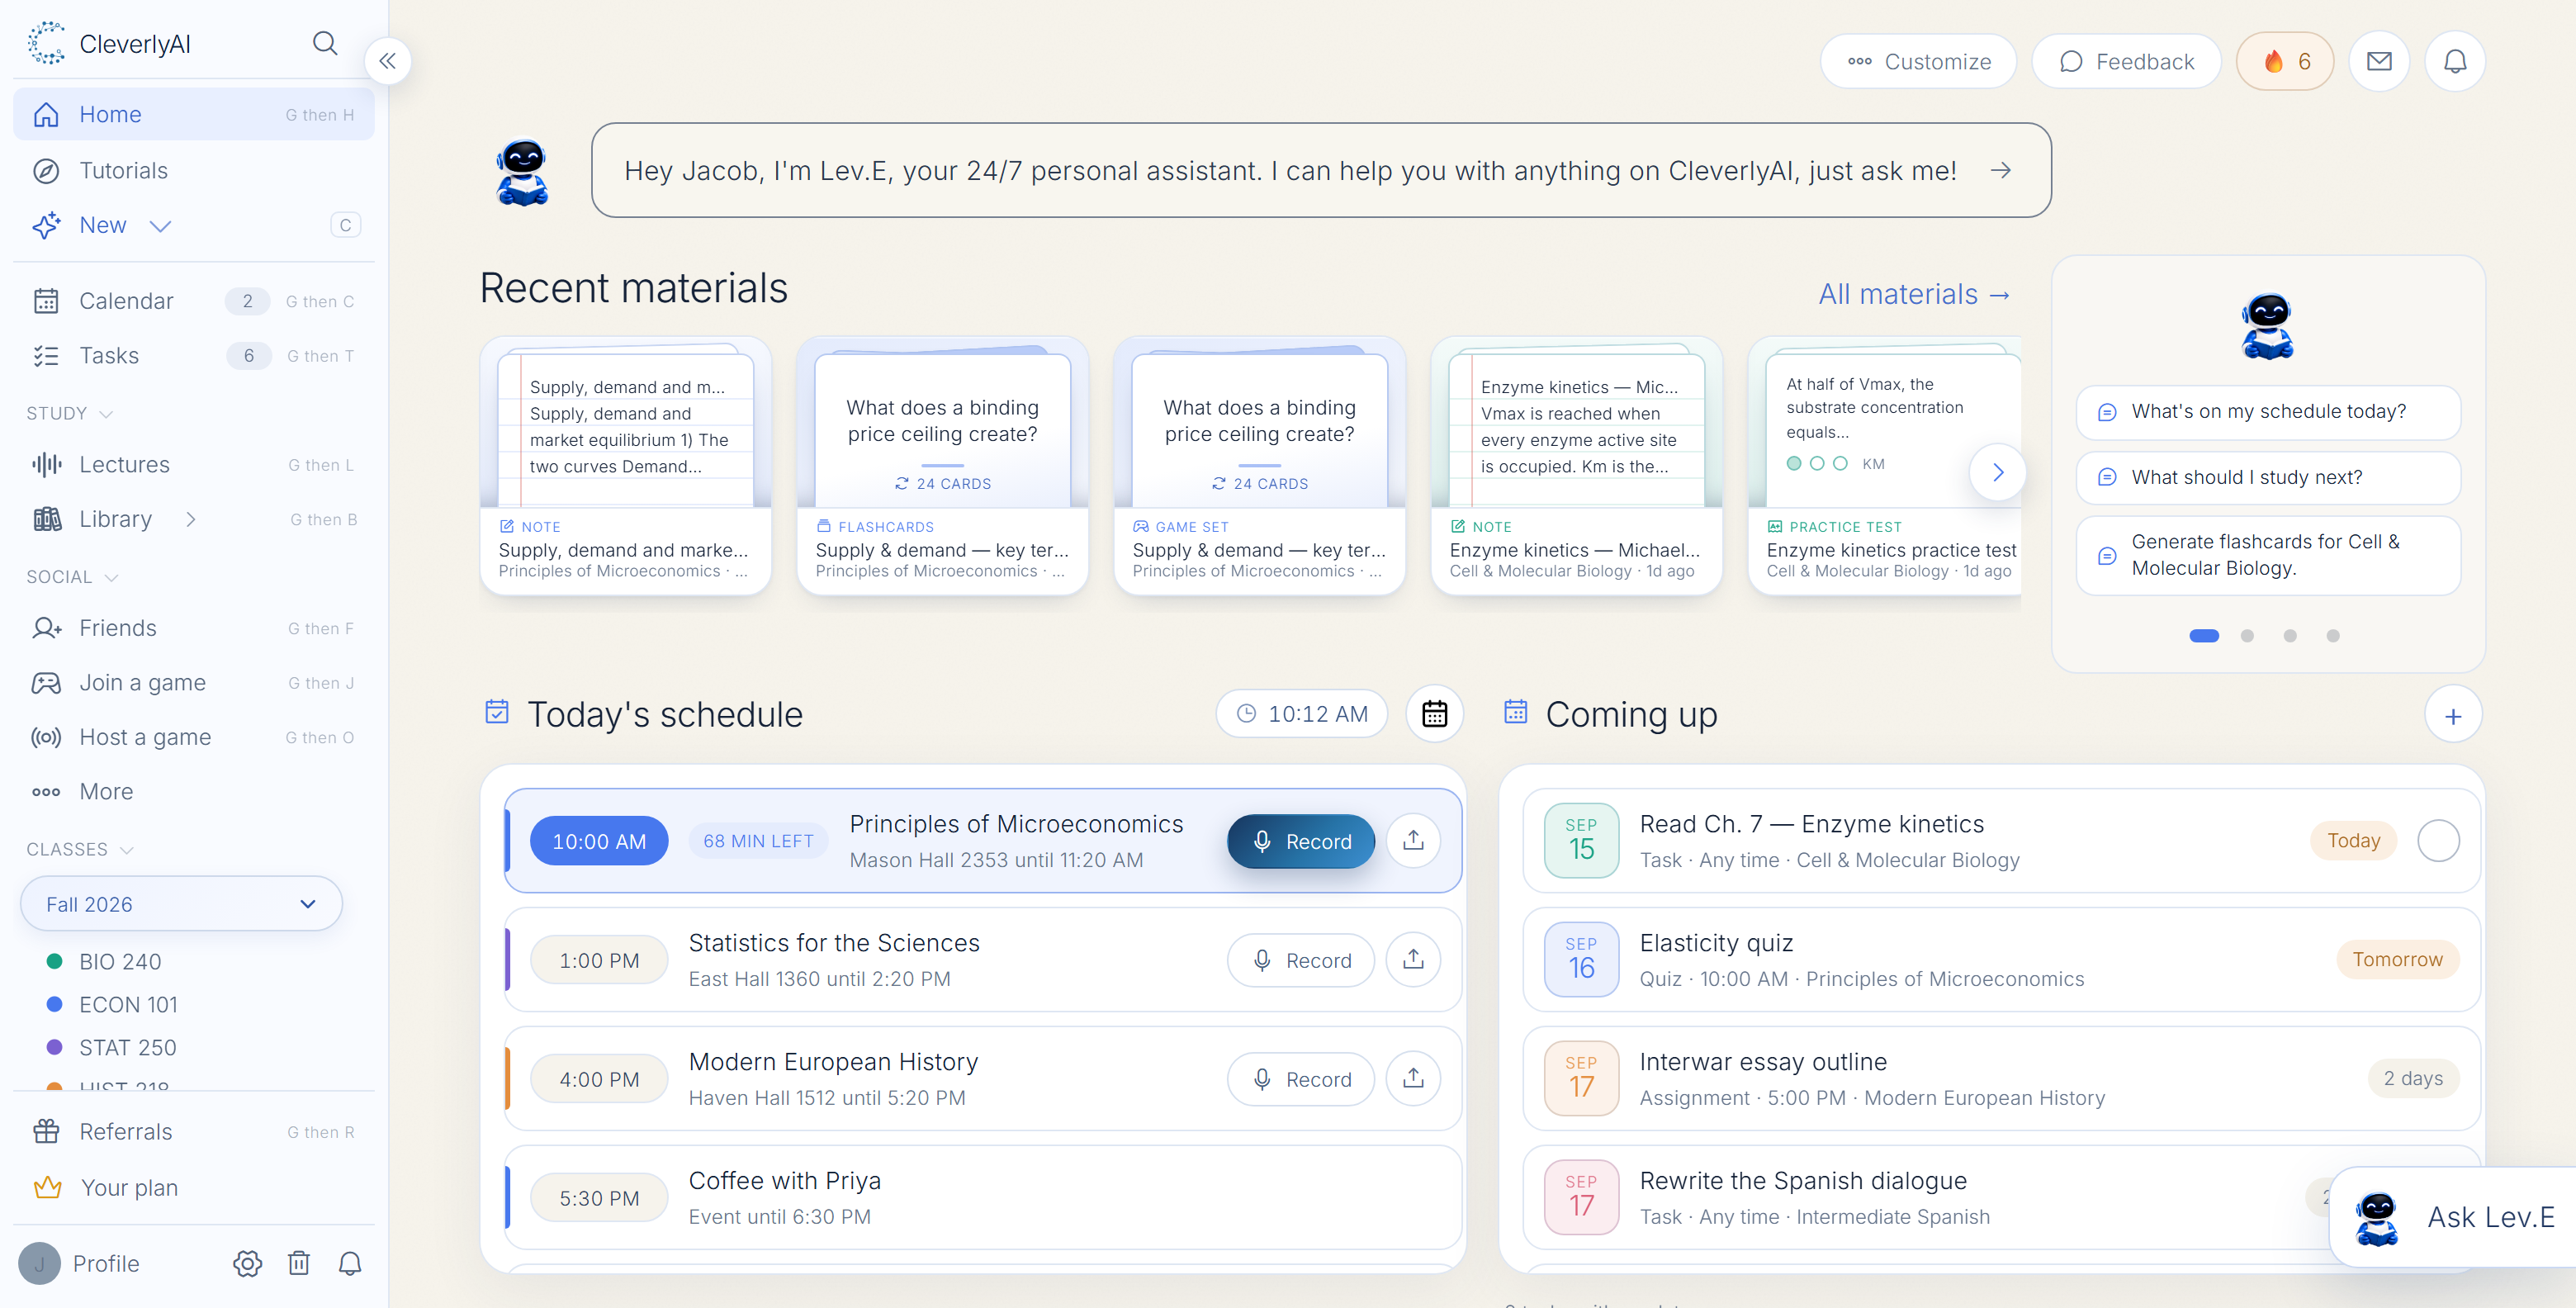Click the Referrals gift icon
2576x1308 pixels.
click(46, 1131)
